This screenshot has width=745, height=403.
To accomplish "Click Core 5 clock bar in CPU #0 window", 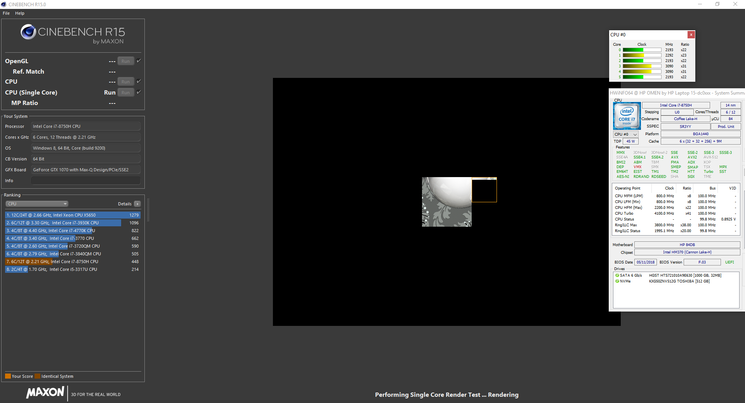I will click(642, 77).
